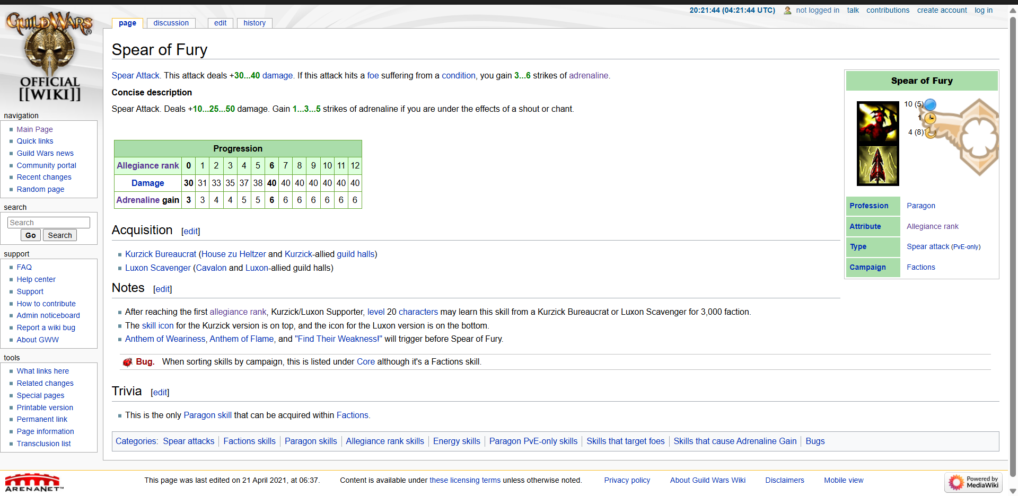The image size is (1018, 496).
Task: Click the create account link
Action: [x=942, y=10]
